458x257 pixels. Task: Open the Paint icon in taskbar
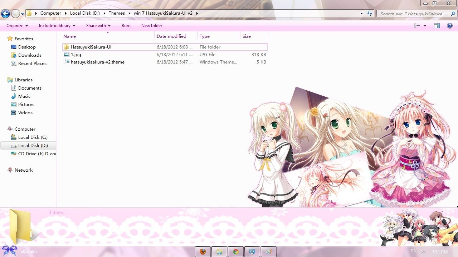pos(268,252)
